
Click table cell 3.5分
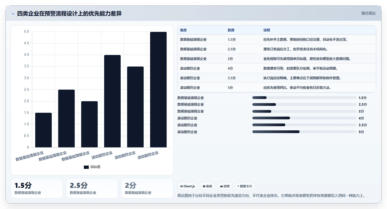point(232,78)
